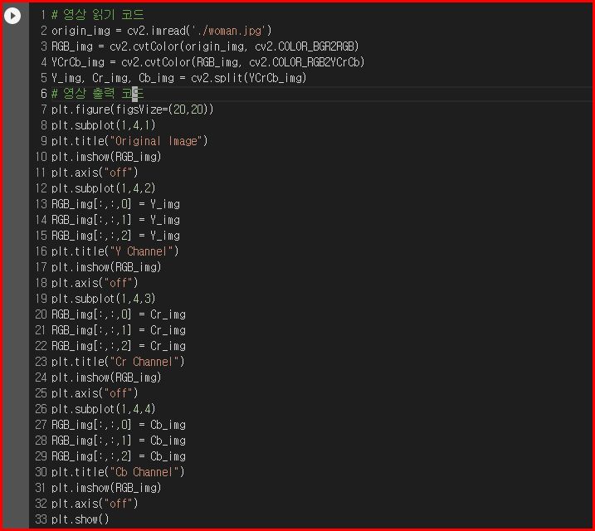This screenshot has height=531, width=595.
Task: Run the code cell with the play button
Action: click(12, 16)
